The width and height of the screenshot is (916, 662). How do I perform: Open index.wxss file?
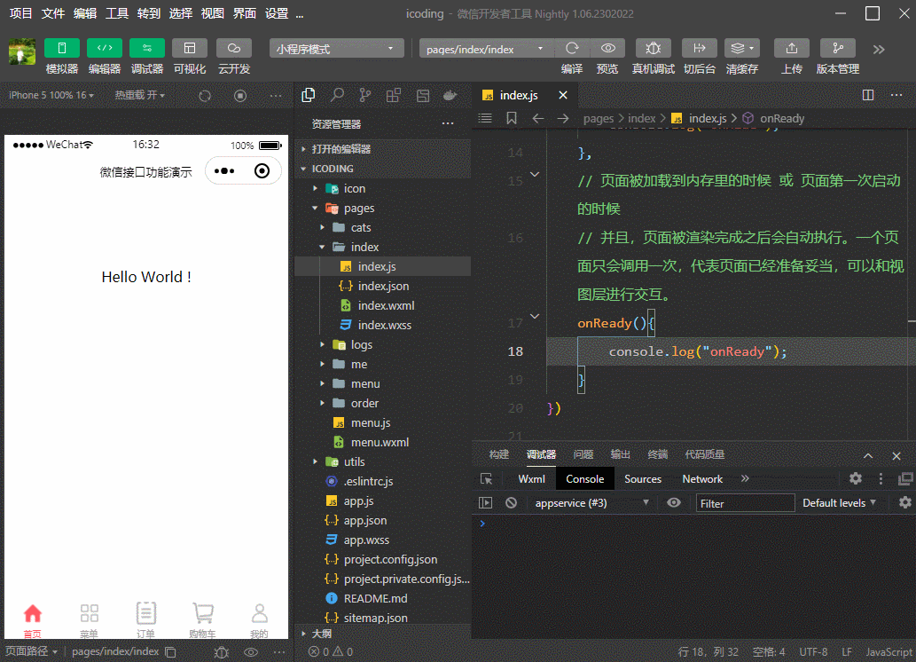(x=383, y=325)
